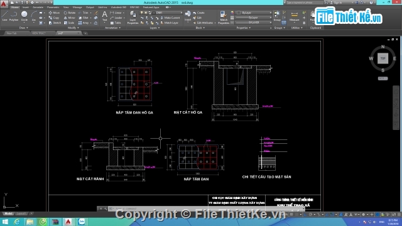Toggle the layer lightbulb on/off icon
The image size is (402, 226).
141,13
